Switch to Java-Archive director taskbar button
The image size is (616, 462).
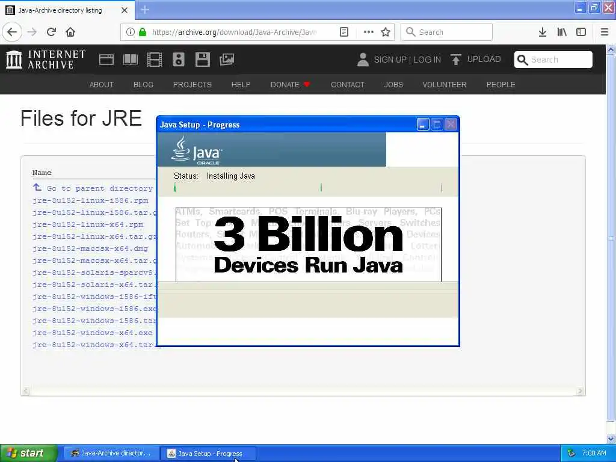pyautogui.click(x=111, y=453)
